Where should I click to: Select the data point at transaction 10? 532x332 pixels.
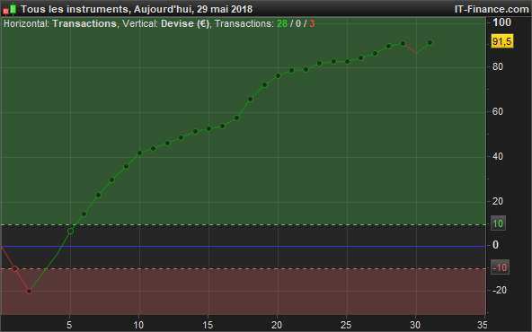[139, 153]
